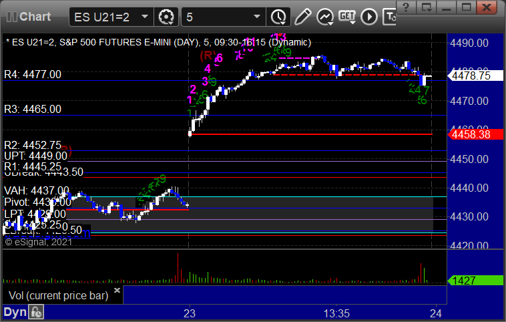The width and height of the screenshot is (506, 322).
Task: Click the 4440.00 price axis label
Action: (x=469, y=188)
